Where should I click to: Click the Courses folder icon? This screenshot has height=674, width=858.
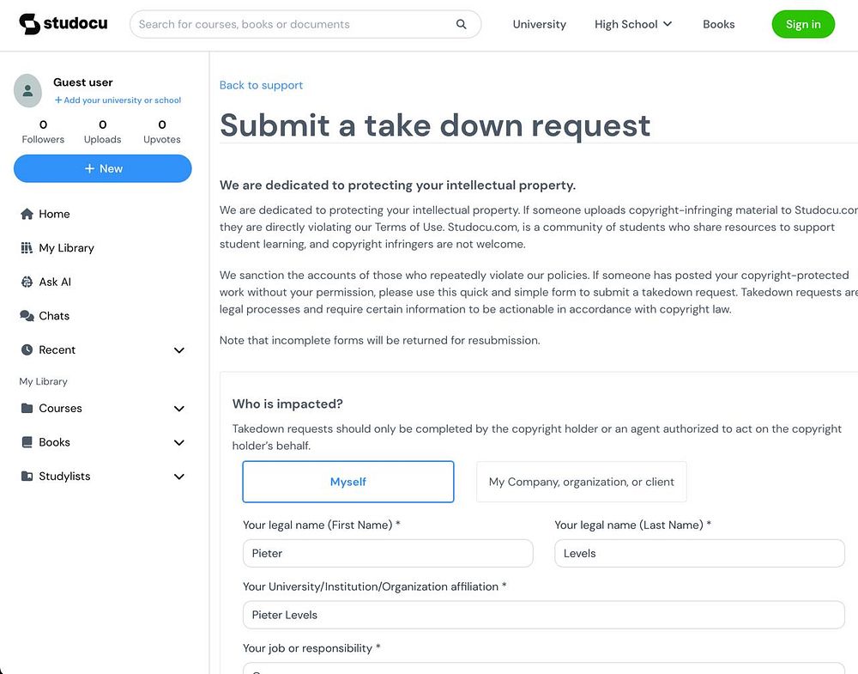(x=27, y=408)
